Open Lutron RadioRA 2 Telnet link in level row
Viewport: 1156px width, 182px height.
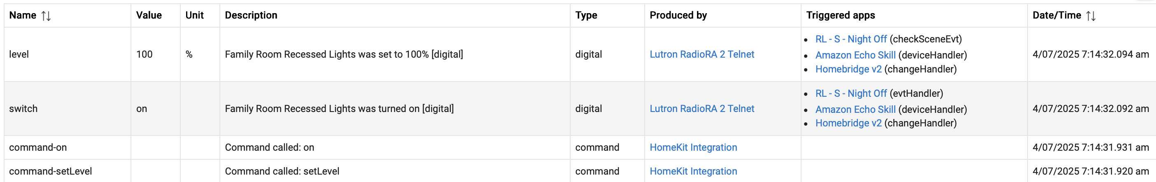point(702,54)
